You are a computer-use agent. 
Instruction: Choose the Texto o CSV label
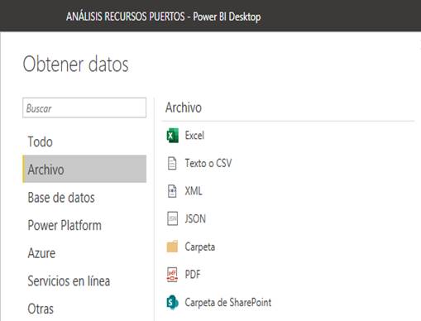point(208,163)
